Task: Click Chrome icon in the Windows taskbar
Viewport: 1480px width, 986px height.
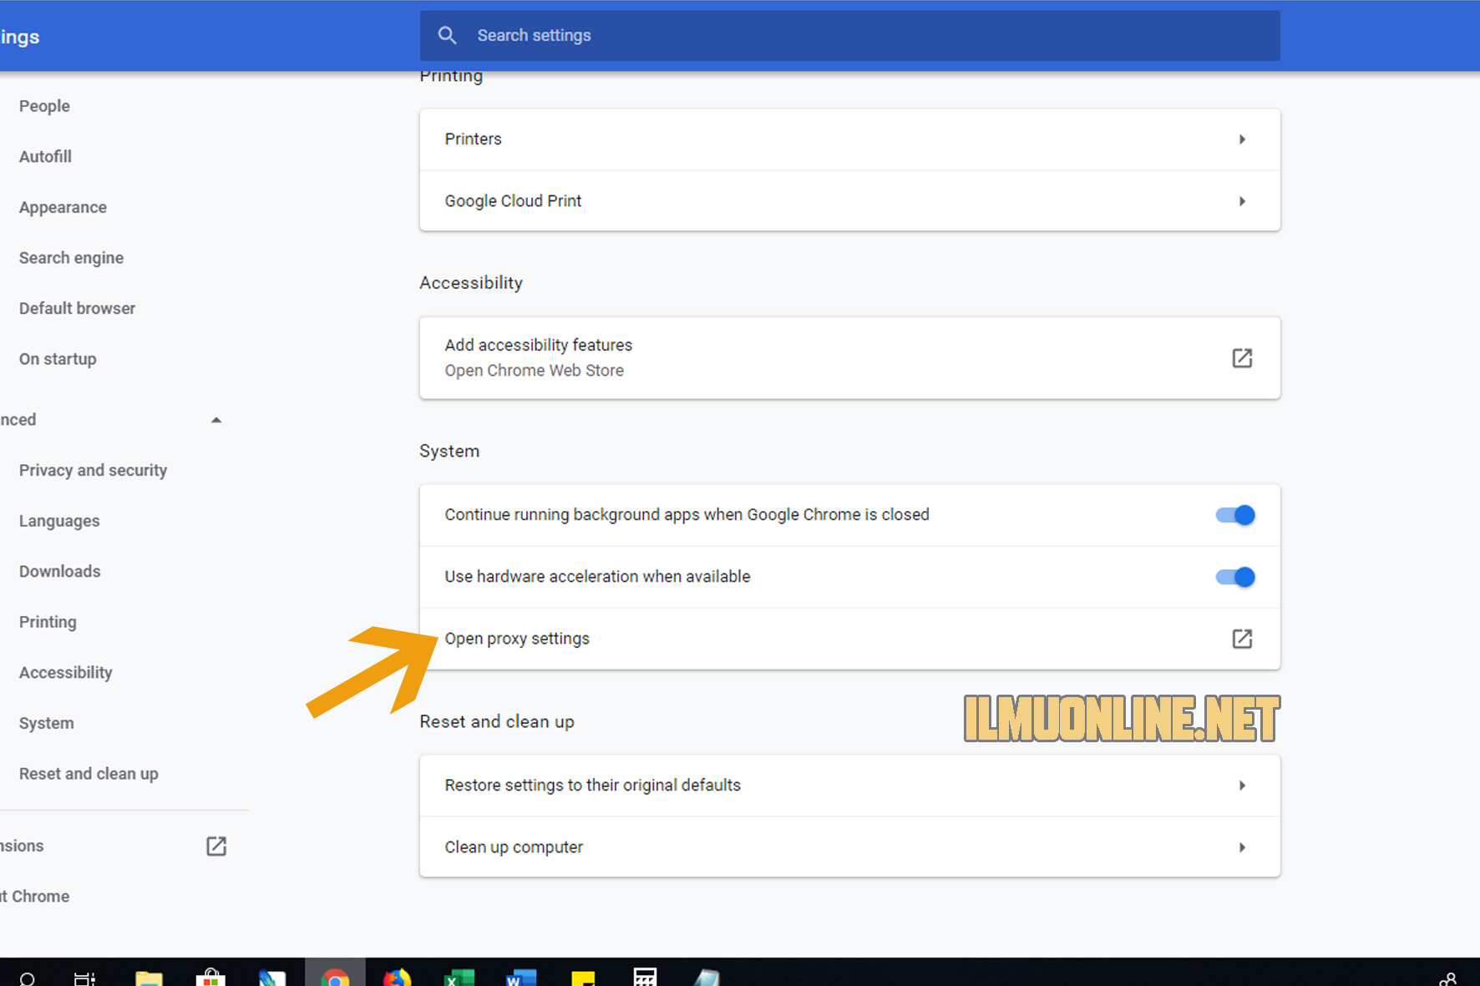Action: 335,975
